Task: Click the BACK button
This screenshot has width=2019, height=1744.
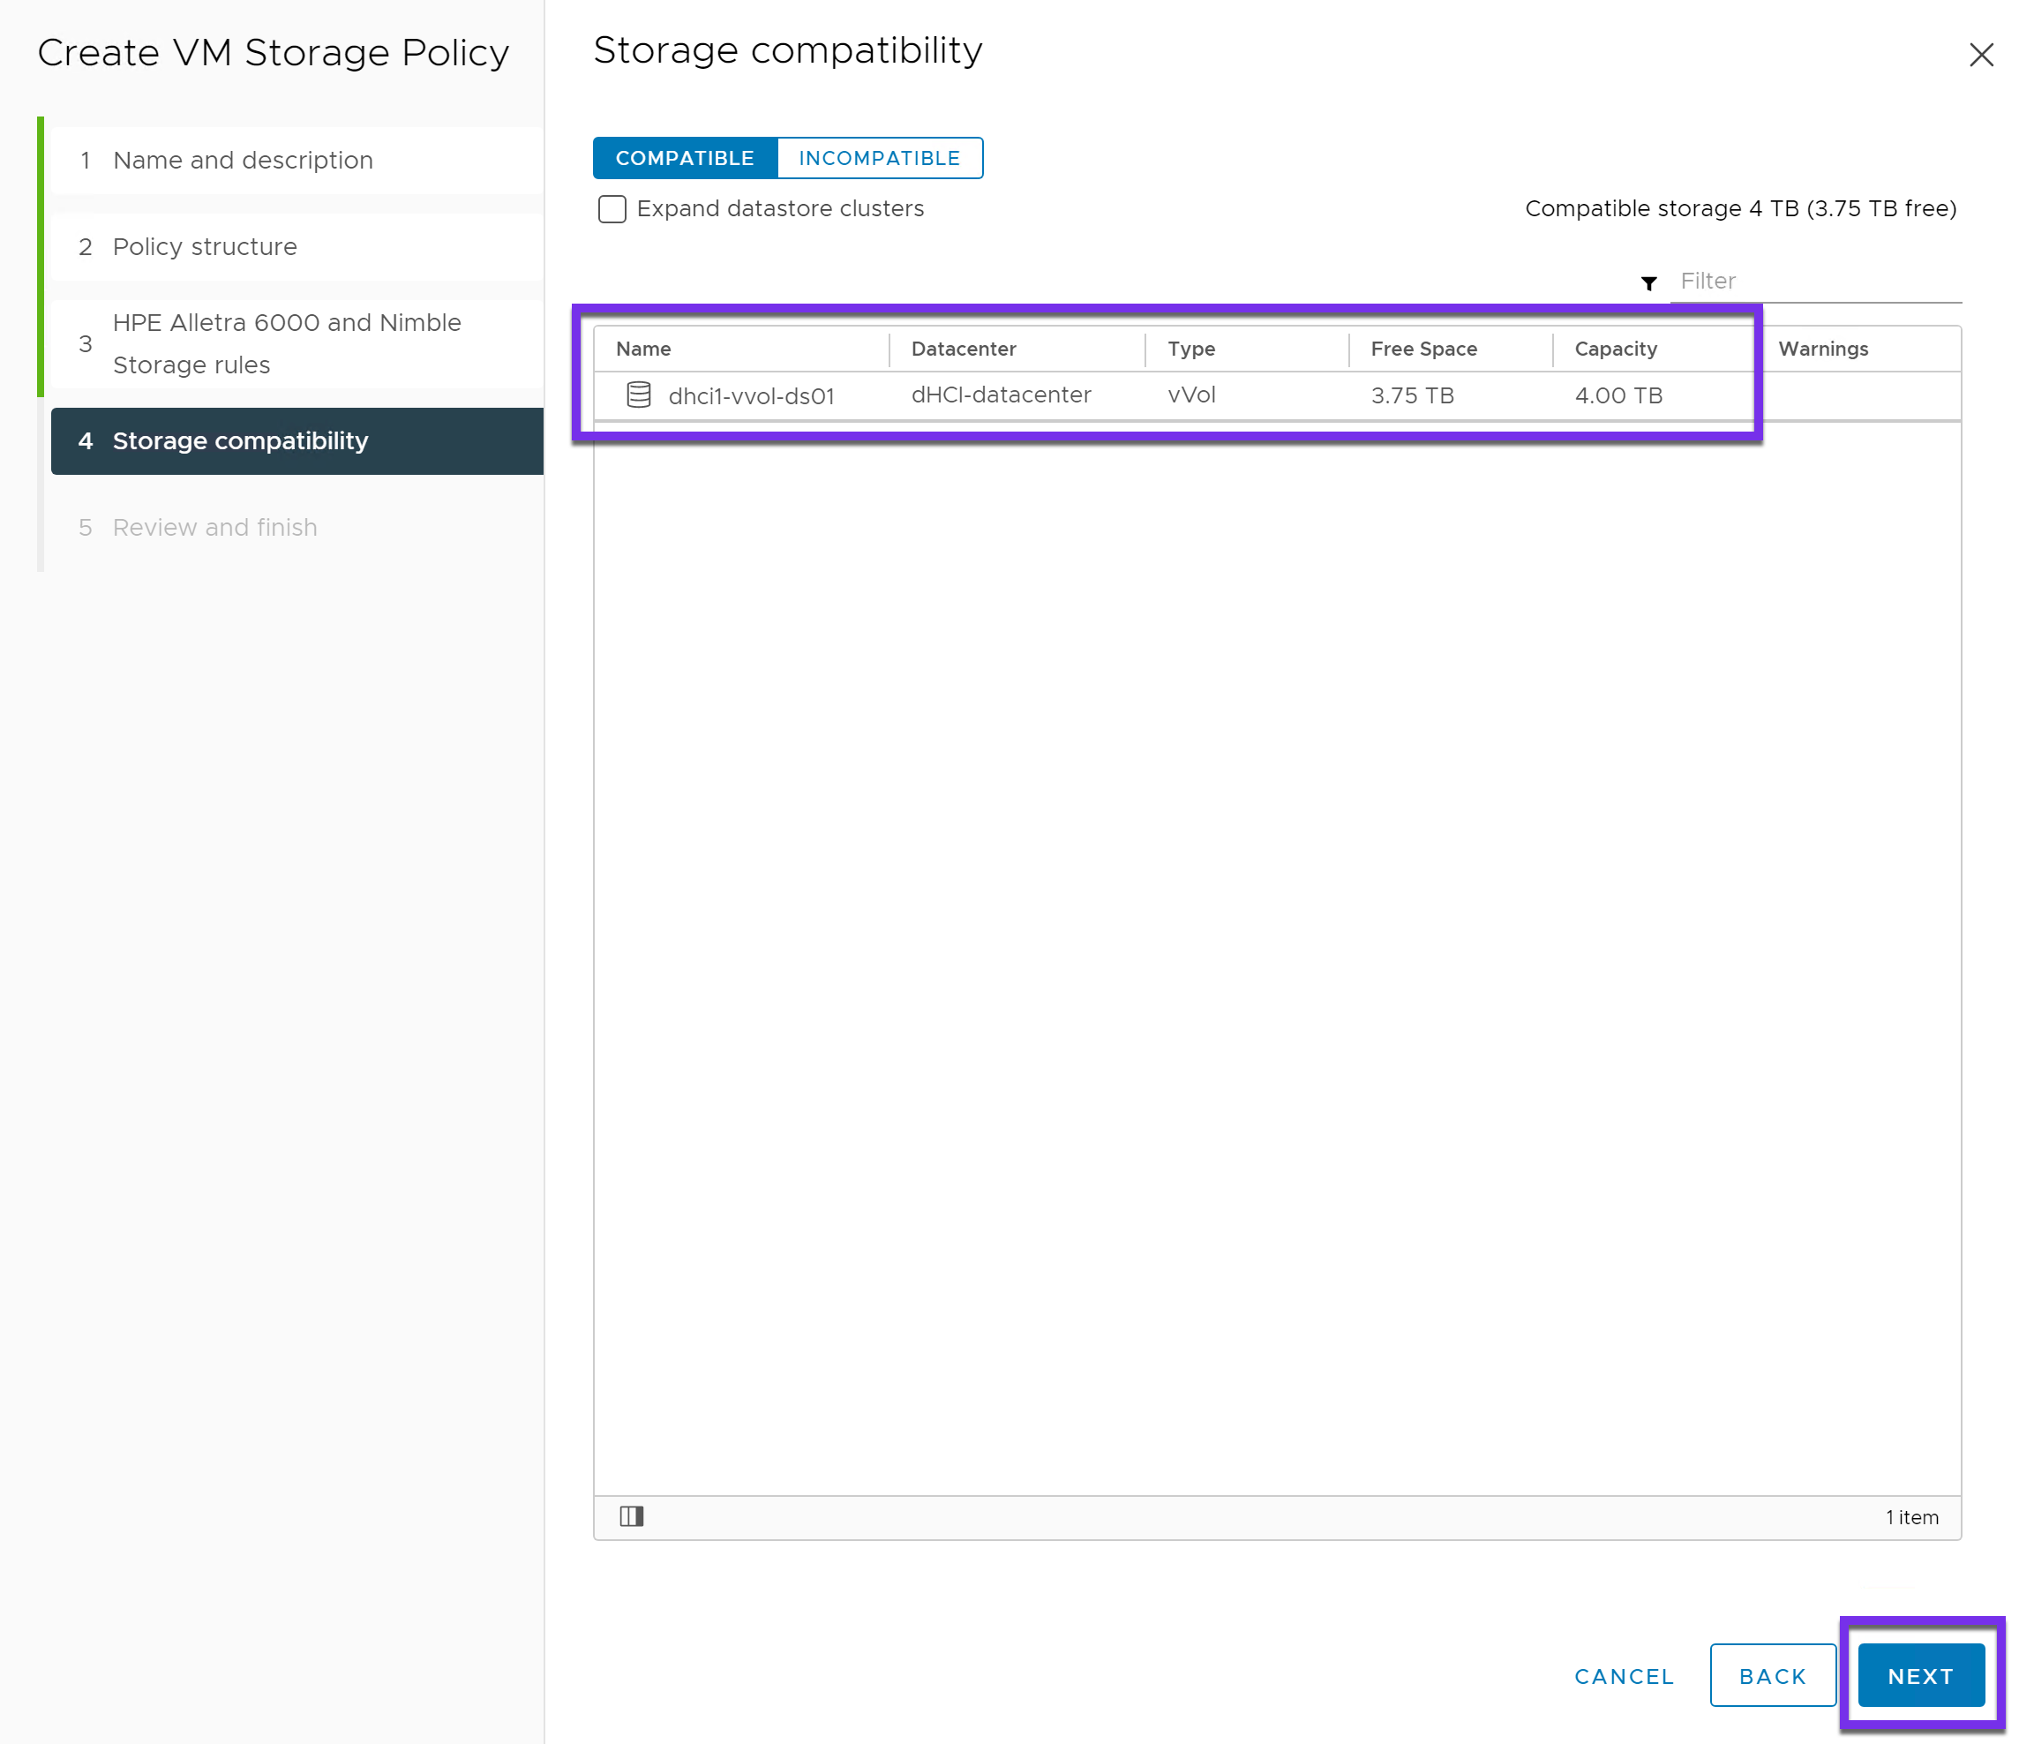Action: (x=1773, y=1676)
